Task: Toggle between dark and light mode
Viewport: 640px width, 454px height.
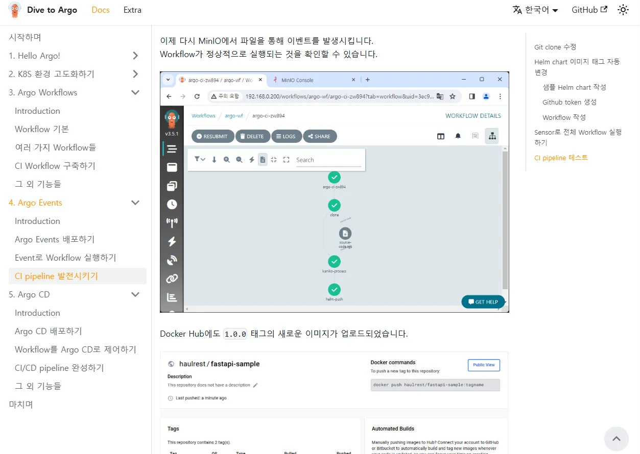Action: pos(623,10)
